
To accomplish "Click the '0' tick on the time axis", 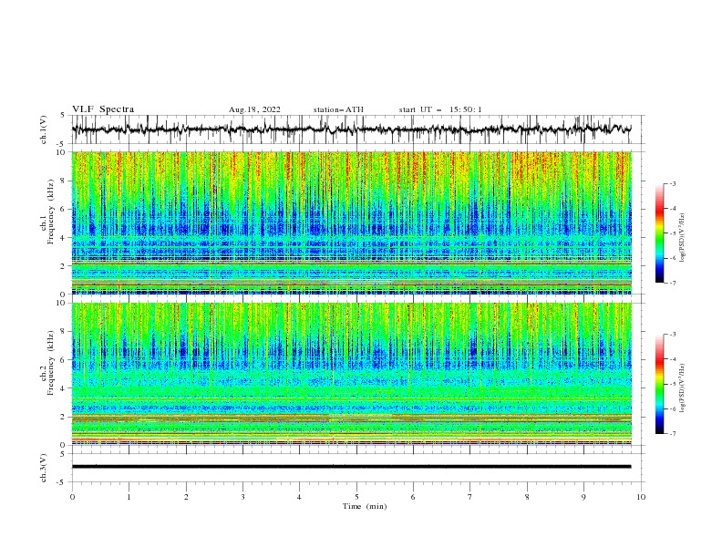I will tap(72, 497).
